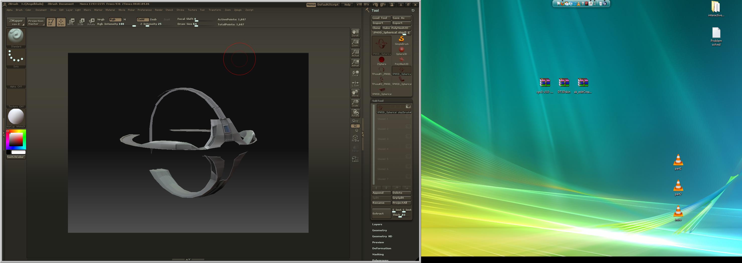
Task: Open the Document menu
Action: tap(41, 10)
